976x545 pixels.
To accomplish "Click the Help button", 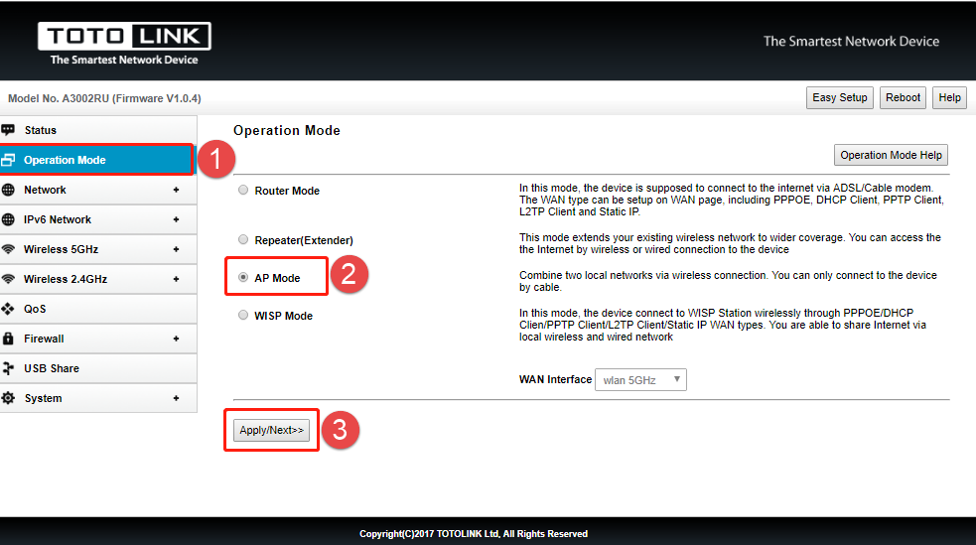I will pyautogui.click(x=949, y=97).
